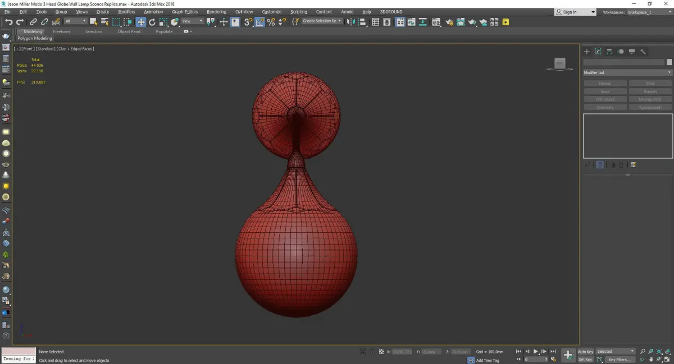
Task: Click the Play Animation button
Action: coord(536,352)
